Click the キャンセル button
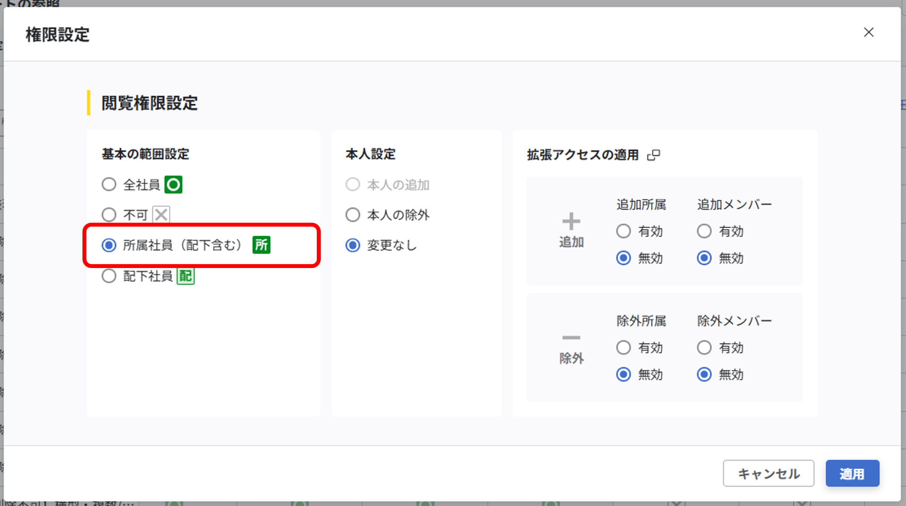Image resolution: width=906 pixels, height=506 pixels. coord(769,473)
